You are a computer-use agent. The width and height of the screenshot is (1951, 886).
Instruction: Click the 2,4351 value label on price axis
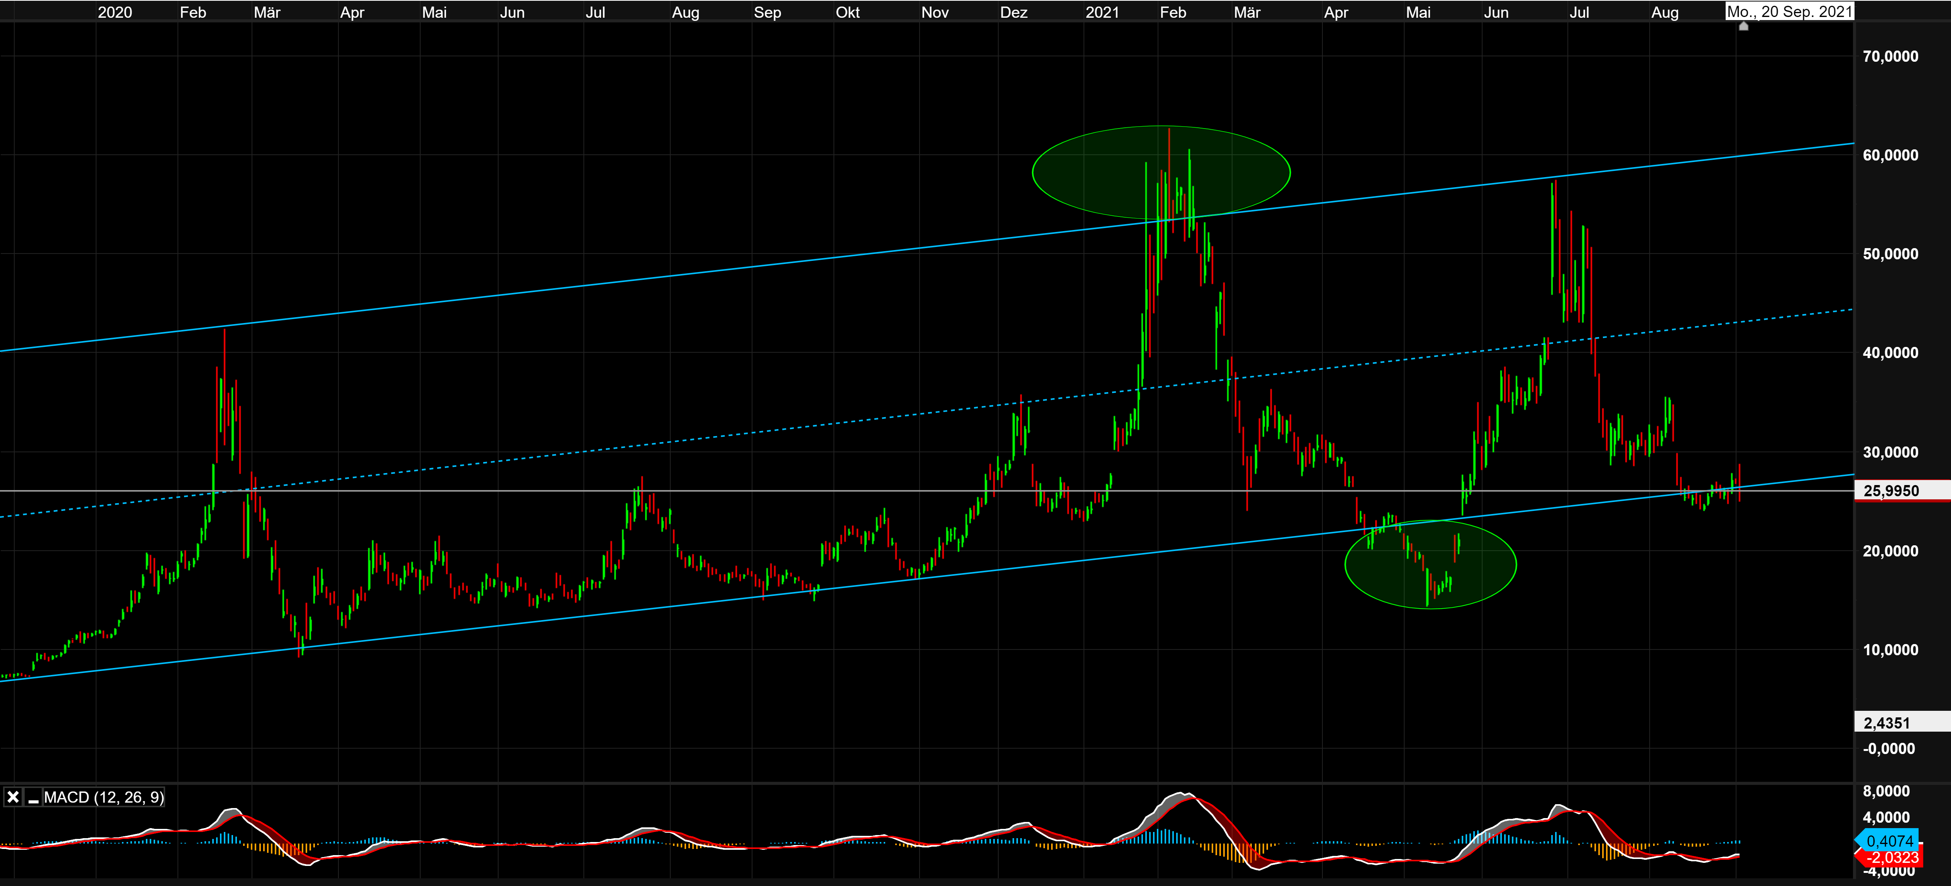coord(1887,722)
